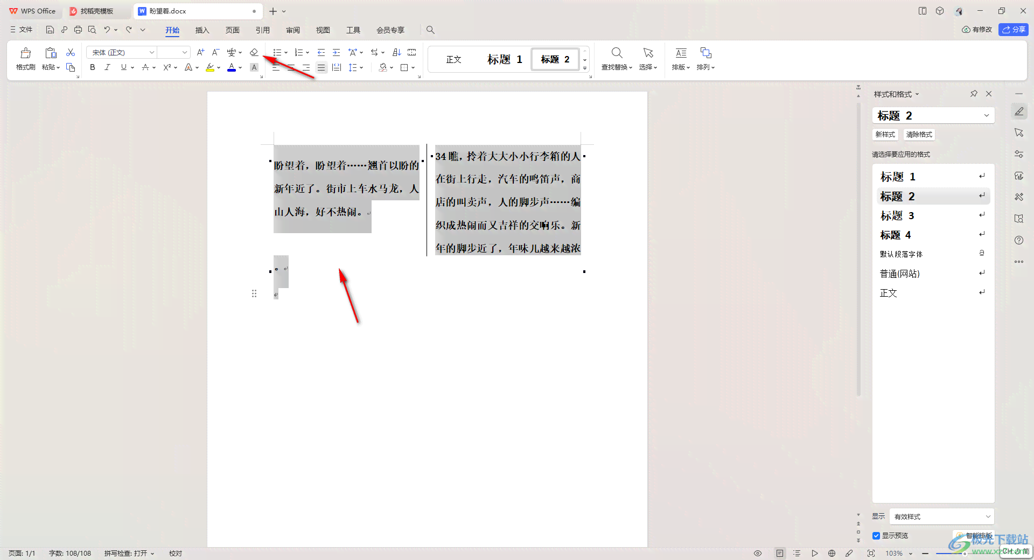Open the 审阅 ribbon tab
Viewport: 1034px width, 560px height.
[x=293, y=30]
